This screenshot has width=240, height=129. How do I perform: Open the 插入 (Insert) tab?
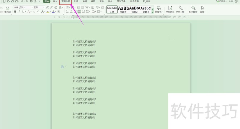(x=55, y=1)
